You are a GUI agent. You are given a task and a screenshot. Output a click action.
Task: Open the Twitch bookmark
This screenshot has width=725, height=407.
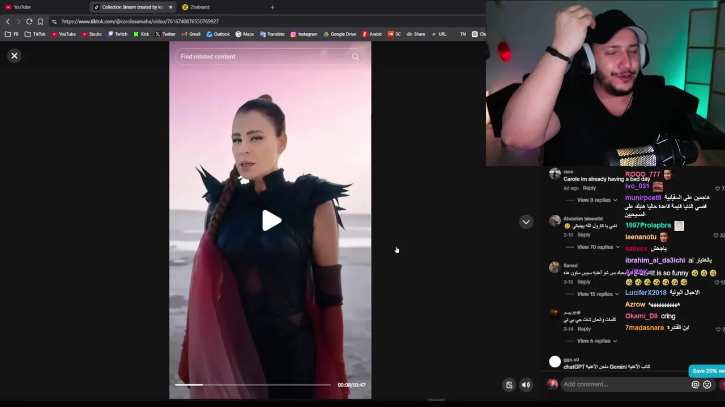118,34
